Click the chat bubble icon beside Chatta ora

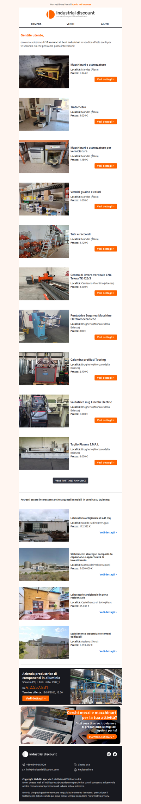(x=75, y=765)
